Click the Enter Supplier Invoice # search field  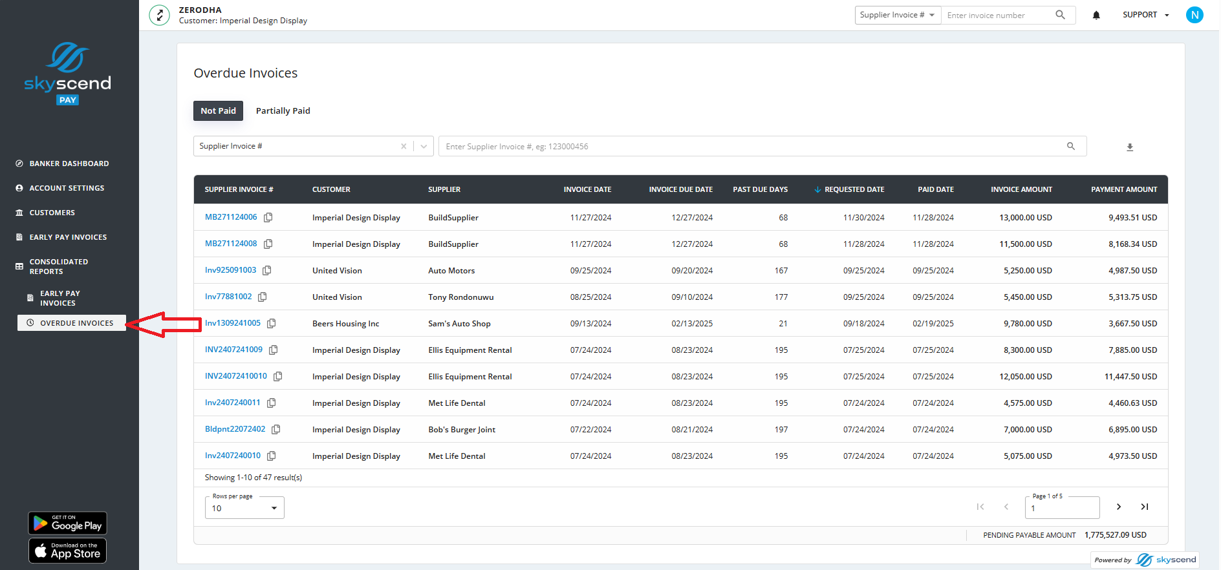[750, 147]
